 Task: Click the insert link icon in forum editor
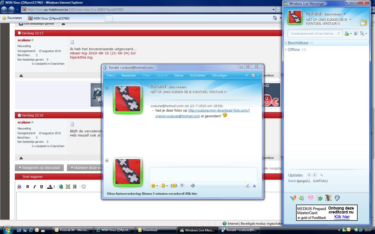61,187
